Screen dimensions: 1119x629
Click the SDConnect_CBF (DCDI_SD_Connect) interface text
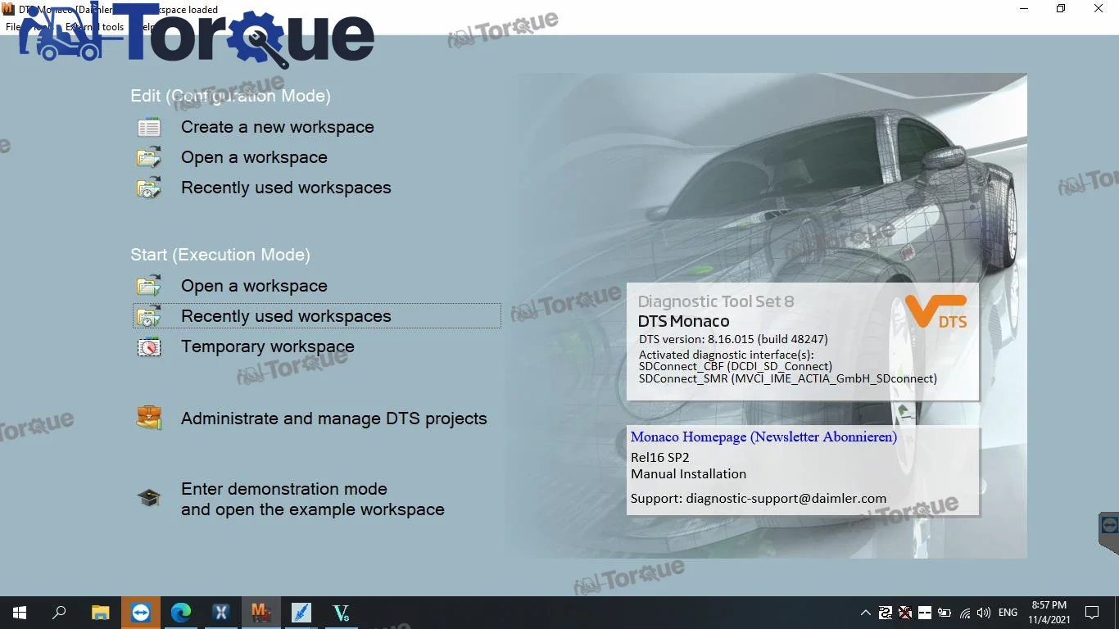tap(736, 367)
